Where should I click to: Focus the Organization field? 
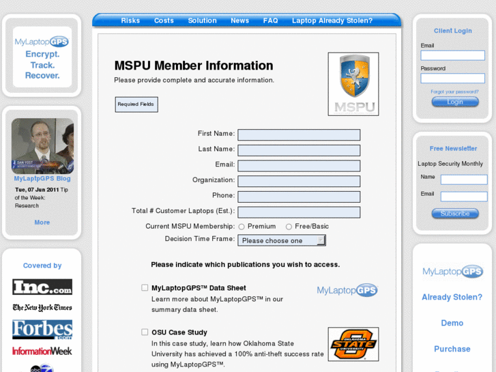pyautogui.click(x=299, y=181)
